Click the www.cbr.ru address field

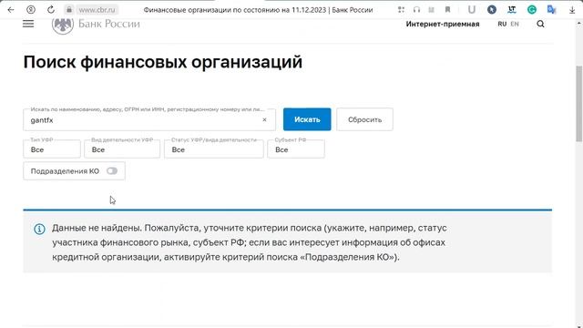tap(97, 10)
